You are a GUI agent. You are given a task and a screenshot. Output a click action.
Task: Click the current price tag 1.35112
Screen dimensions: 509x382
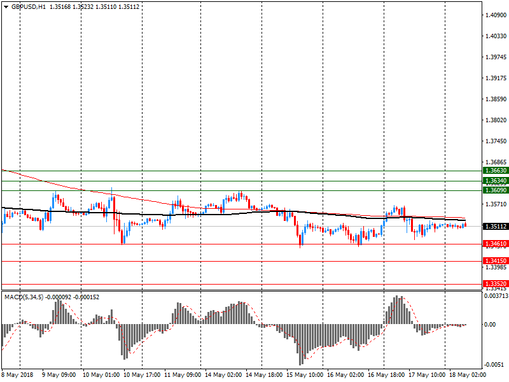496,226
